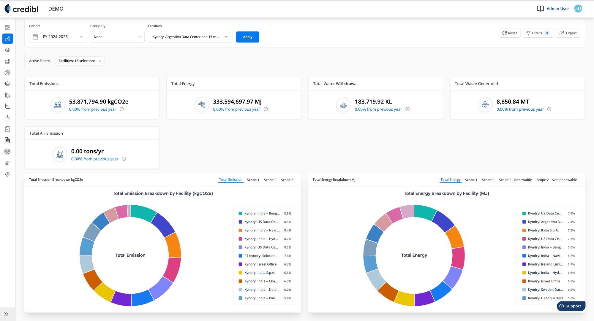
Task: Open the Support help button
Action: click(x=571, y=306)
